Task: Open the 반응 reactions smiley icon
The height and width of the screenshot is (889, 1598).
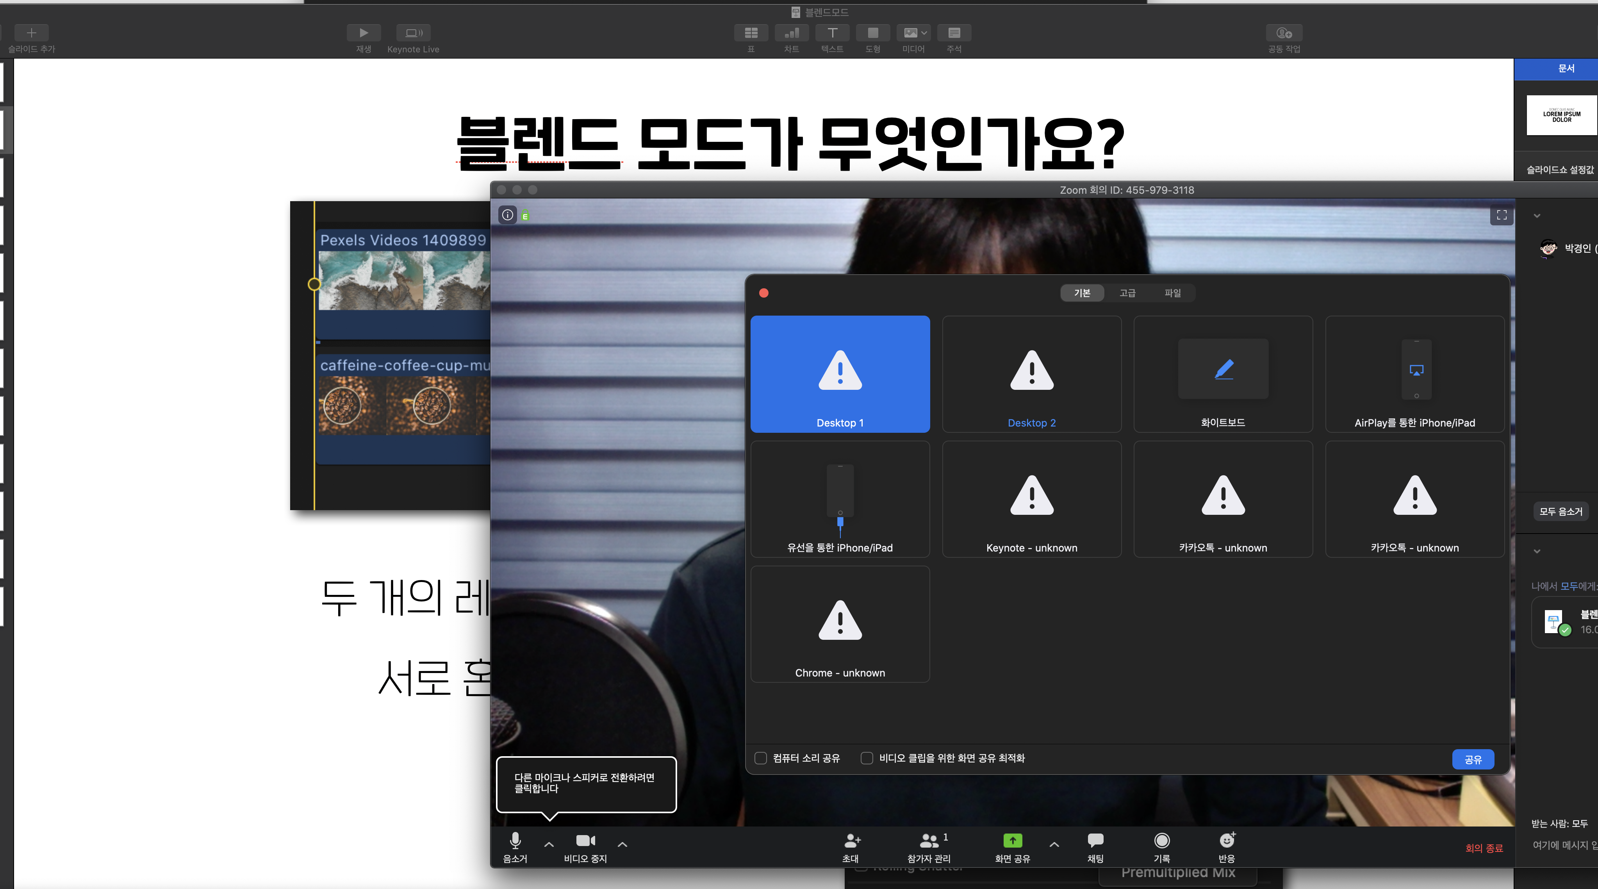Action: [1226, 841]
